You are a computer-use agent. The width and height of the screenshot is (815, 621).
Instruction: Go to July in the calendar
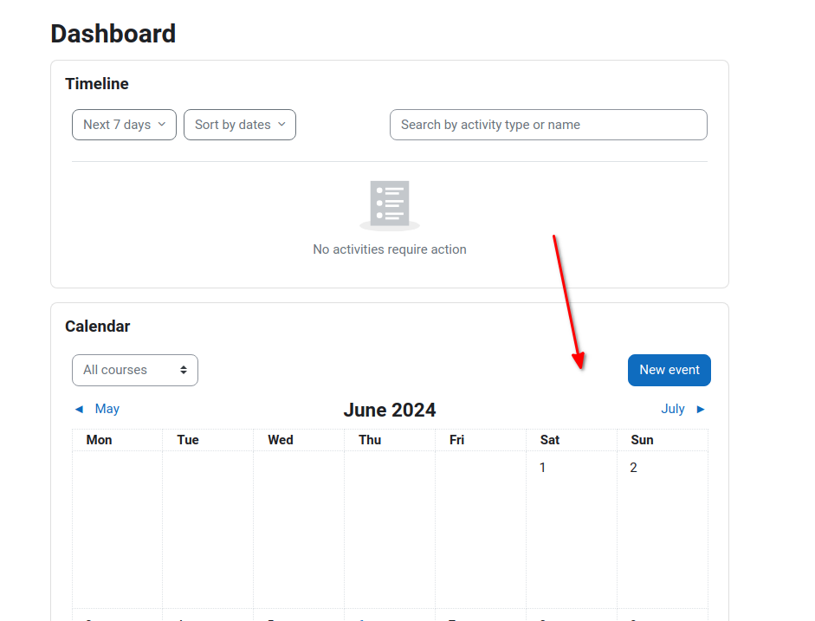(673, 409)
